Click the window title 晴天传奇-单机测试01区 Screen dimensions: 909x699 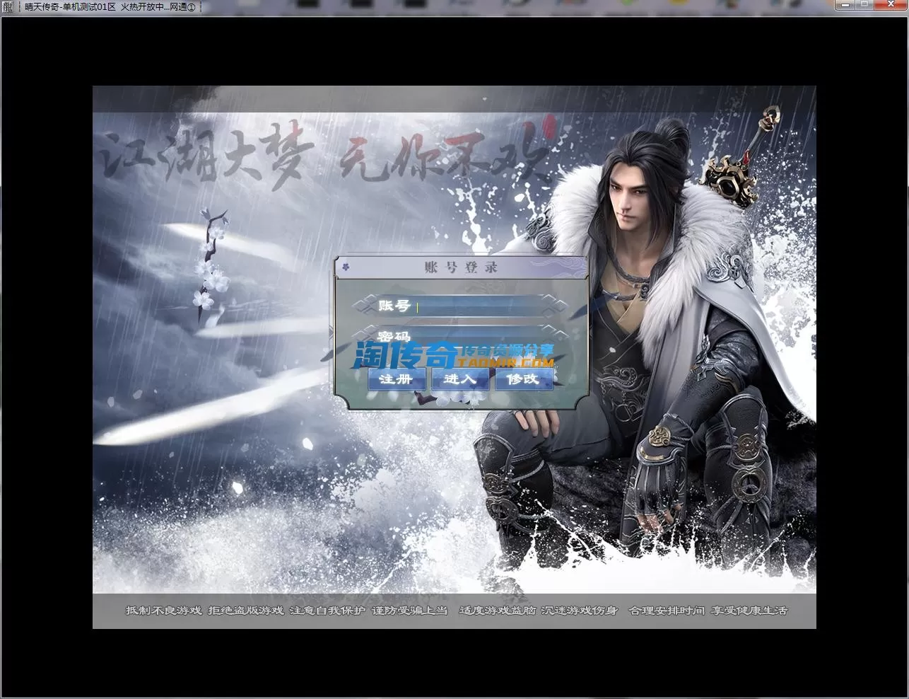pyautogui.click(x=70, y=6)
